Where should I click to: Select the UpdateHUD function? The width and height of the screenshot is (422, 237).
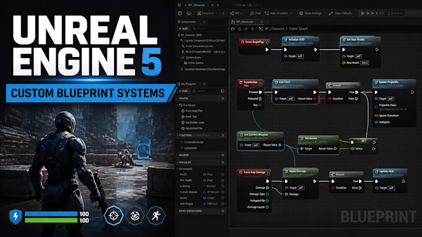tap(189, 148)
